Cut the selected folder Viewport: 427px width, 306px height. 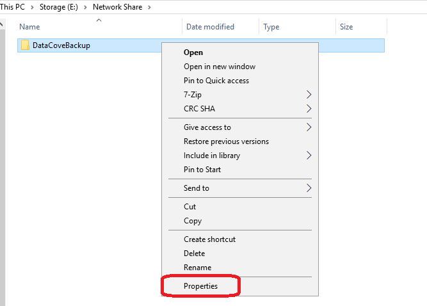189,207
